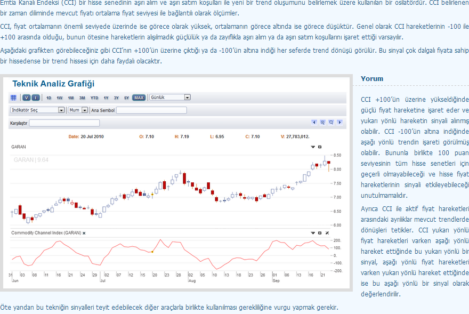Click the V: 27,783,012 volume value
The image size is (469, 314).
[x=295, y=136]
